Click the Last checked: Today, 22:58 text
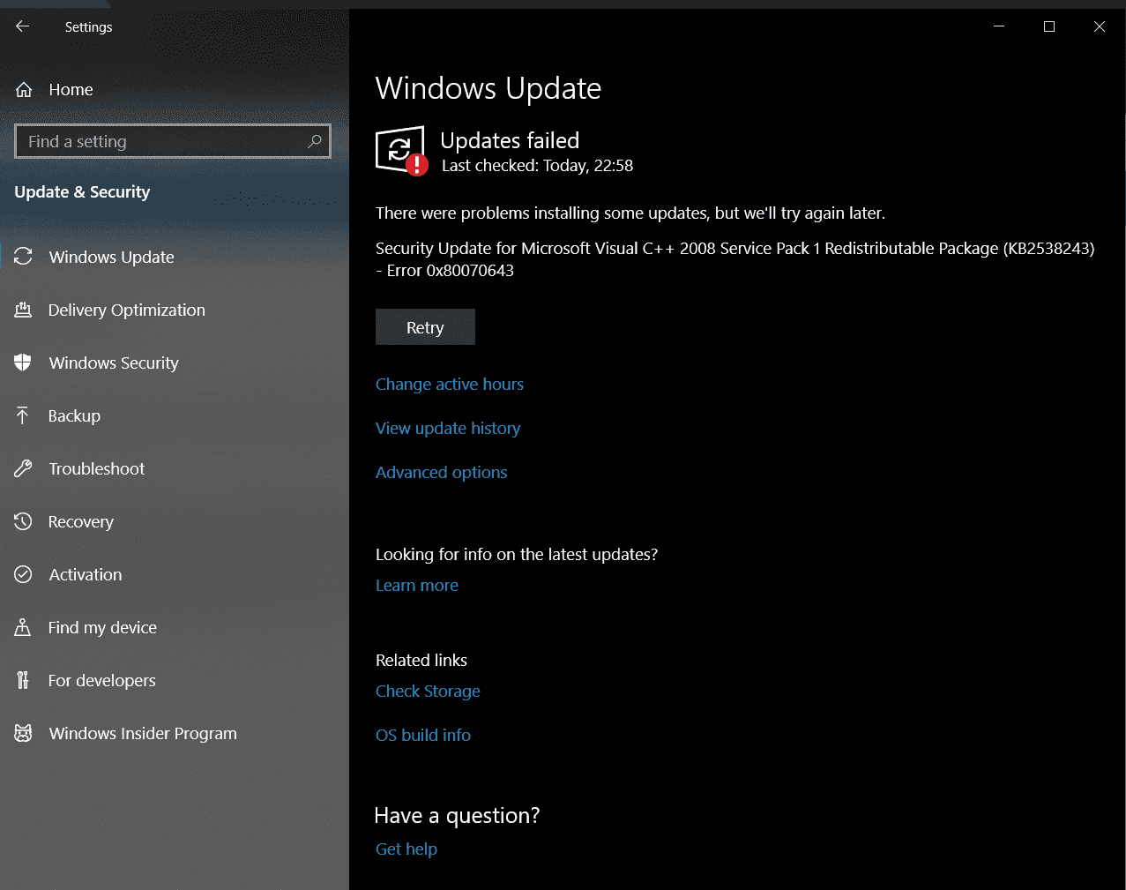This screenshot has width=1126, height=890. point(537,166)
